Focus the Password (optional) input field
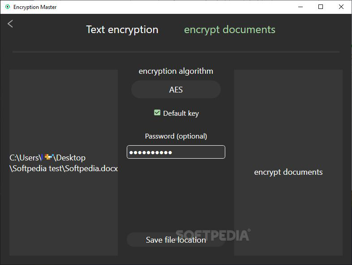This screenshot has height=265, width=352. point(176,152)
